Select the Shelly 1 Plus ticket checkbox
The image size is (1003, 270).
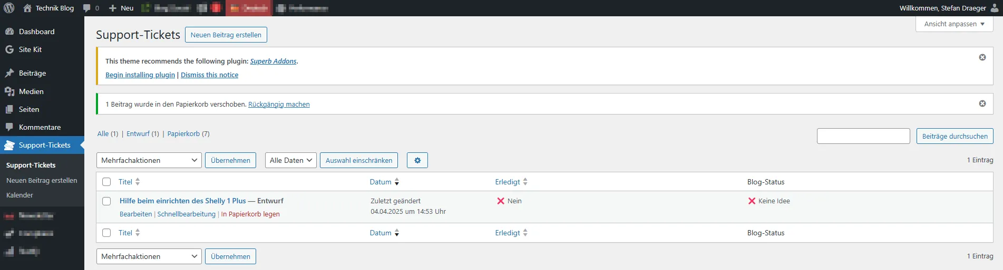(x=106, y=201)
